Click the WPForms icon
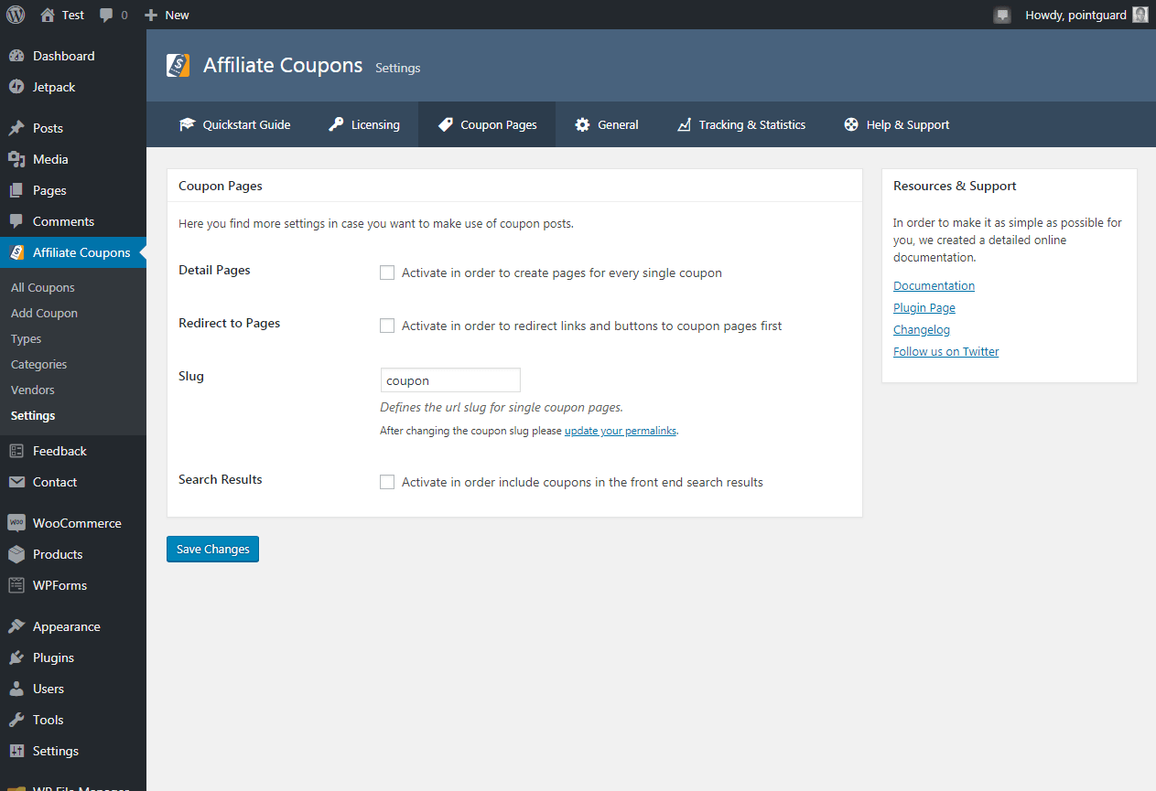 tap(16, 585)
